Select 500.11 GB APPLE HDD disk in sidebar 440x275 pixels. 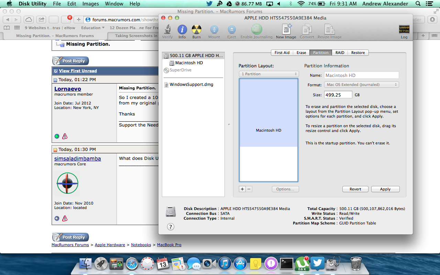pos(194,55)
